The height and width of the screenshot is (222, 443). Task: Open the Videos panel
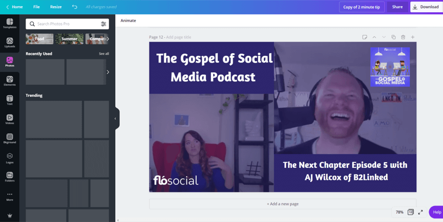[x=9, y=120]
